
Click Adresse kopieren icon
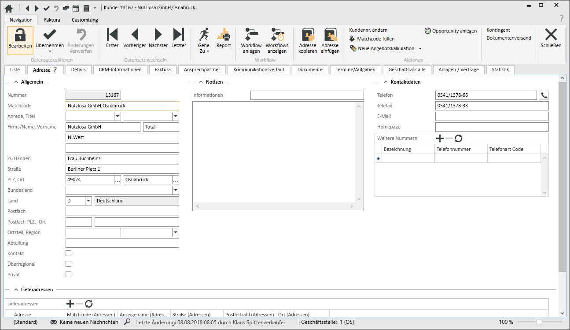pyautogui.click(x=307, y=35)
